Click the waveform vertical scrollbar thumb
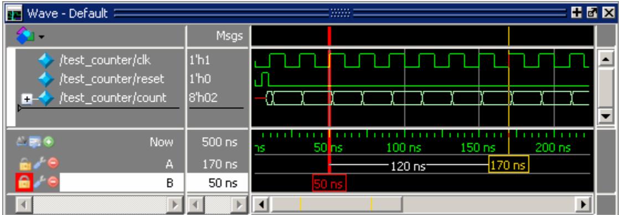 coord(606,87)
